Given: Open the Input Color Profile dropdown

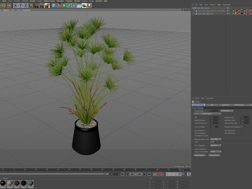Looking at the screenshot, I should pyautogui.click(x=216, y=152).
